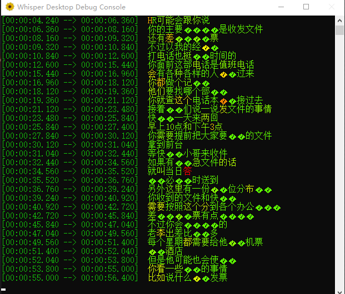
Task: Click the line starting 00:00:53.800
Action: click(x=114, y=268)
